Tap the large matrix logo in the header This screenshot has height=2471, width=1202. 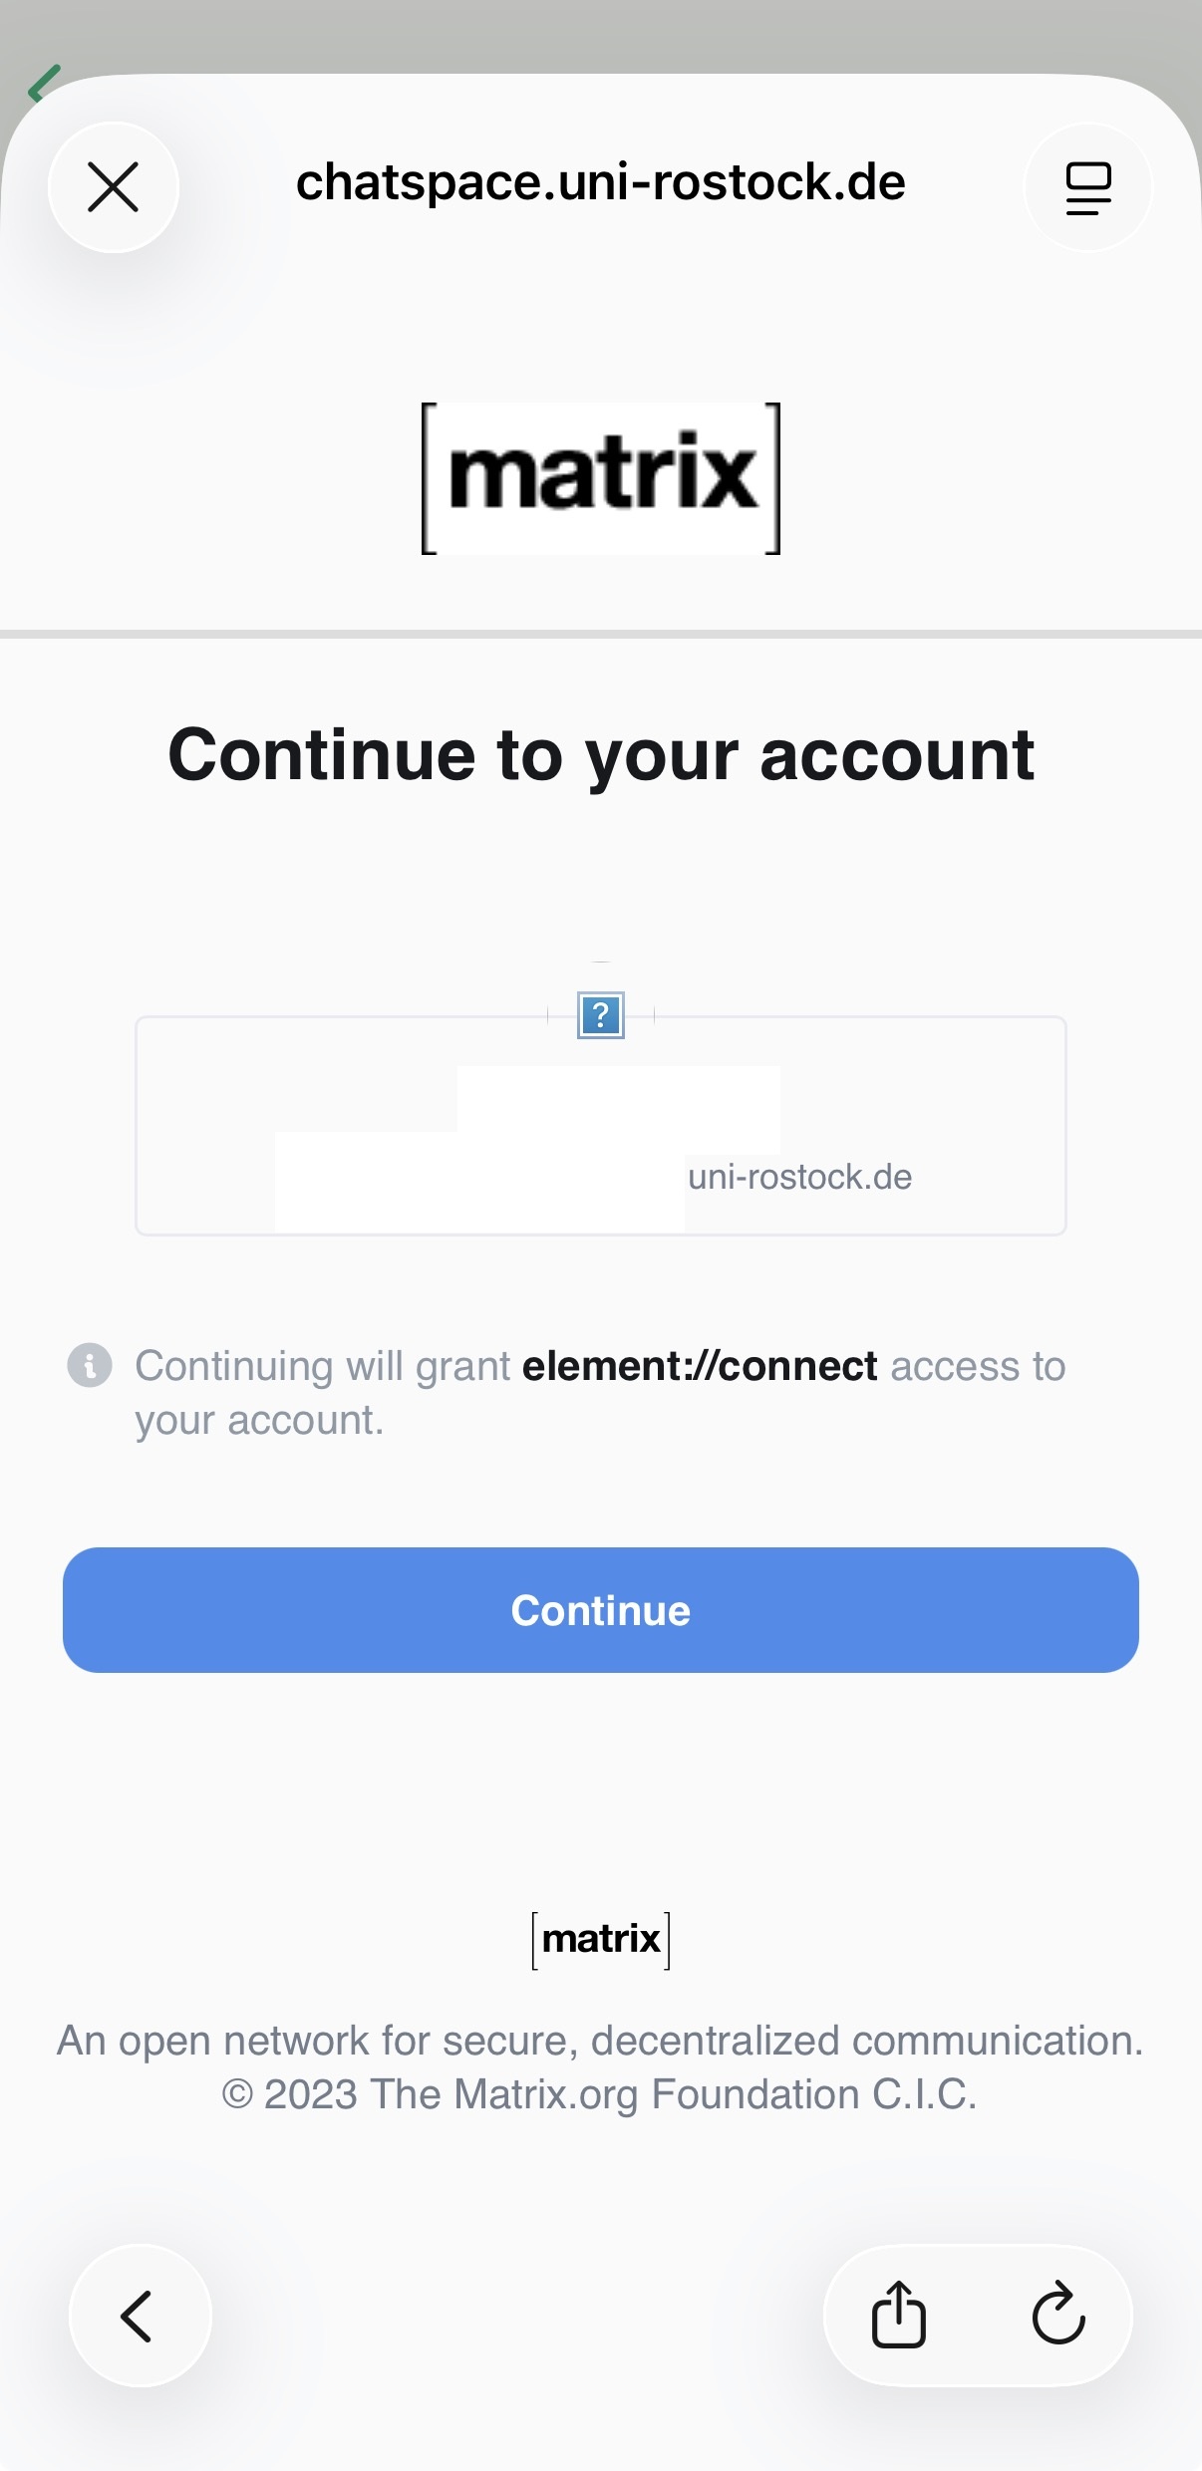pos(601,478)
